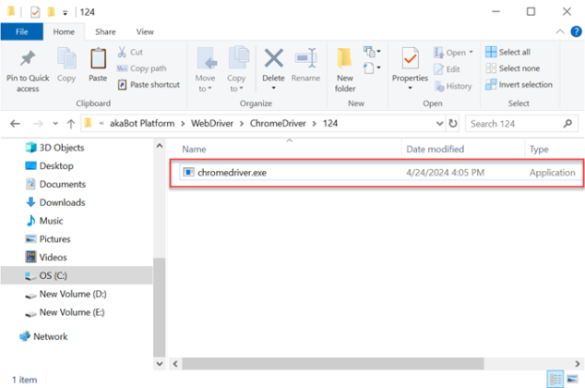Select New Volume (D:) drive

click(x=66, y=294)
